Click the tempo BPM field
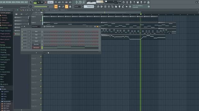The width and height of the screenshot is (199, 111). pos(50,2)
